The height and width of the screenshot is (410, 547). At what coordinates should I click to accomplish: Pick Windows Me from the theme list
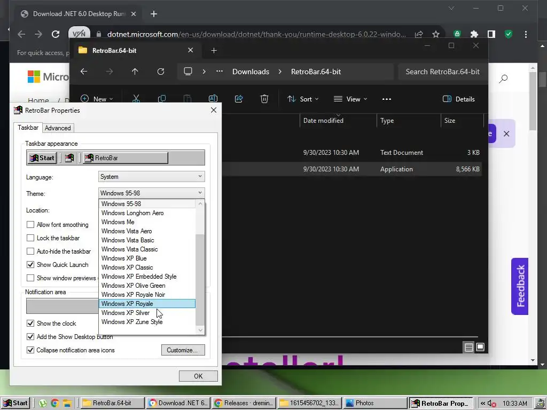click(x=147, y=222)
